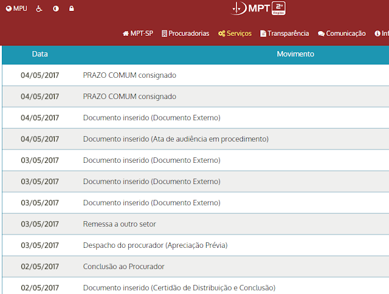The image size is (389, 294).
Task: Click the Serviços gears icon
Action: pos(221,33)
